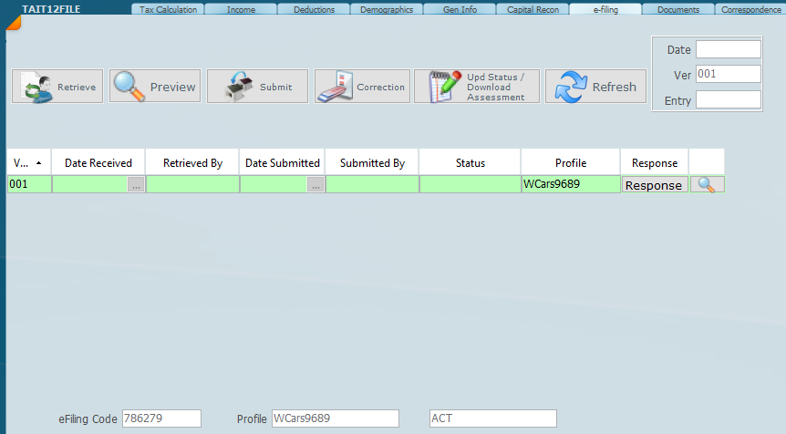
Task: Sort by the version column header
Action: (x=28, y=162)
